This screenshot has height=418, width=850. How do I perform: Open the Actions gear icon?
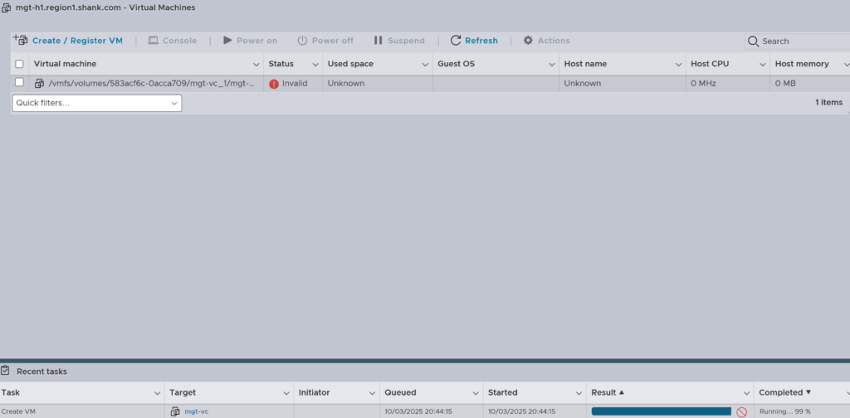(528, 41)
